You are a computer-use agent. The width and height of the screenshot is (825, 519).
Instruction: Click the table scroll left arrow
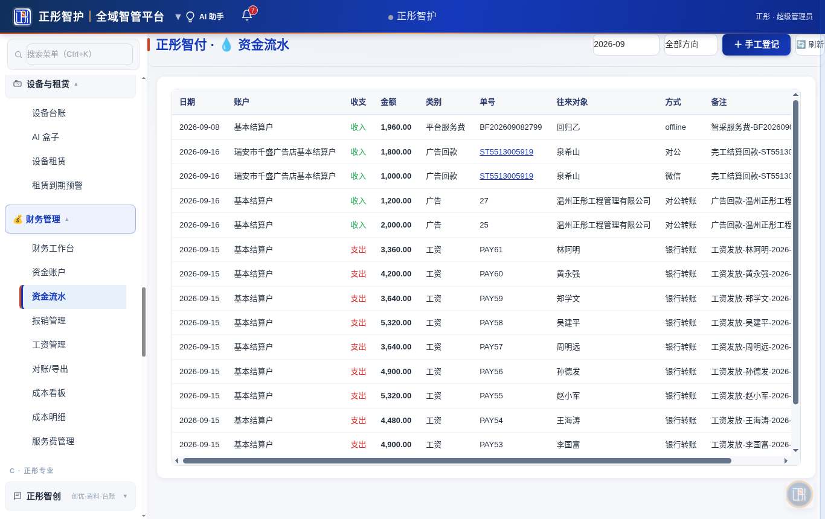coord(176,460)
